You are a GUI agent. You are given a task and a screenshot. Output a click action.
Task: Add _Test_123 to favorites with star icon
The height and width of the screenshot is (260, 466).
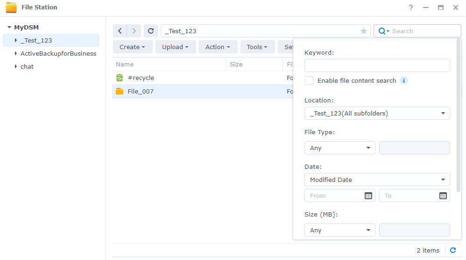363,31
